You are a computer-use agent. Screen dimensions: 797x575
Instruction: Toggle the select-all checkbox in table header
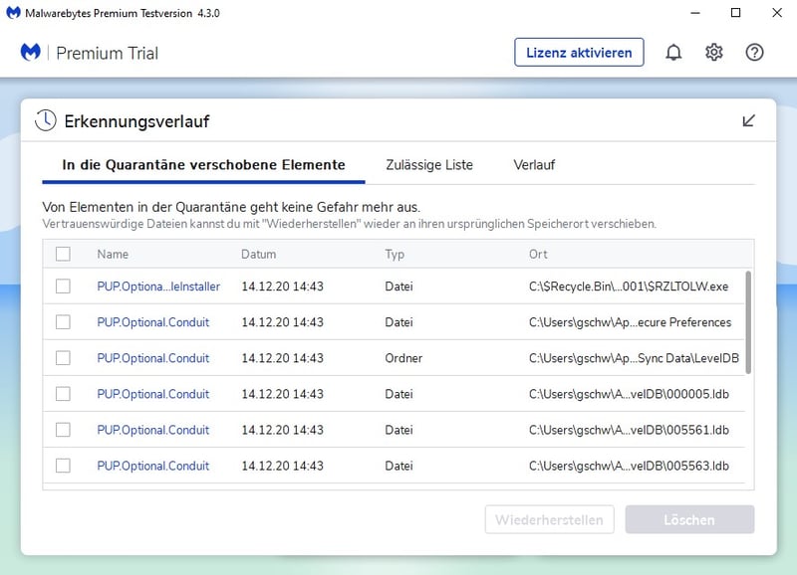(63, 254)
